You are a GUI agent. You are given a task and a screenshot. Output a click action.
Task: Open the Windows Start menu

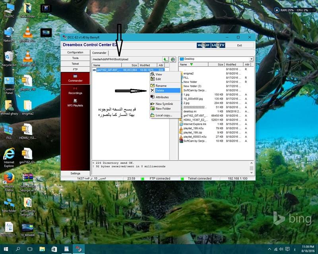(x=6, y=249)
